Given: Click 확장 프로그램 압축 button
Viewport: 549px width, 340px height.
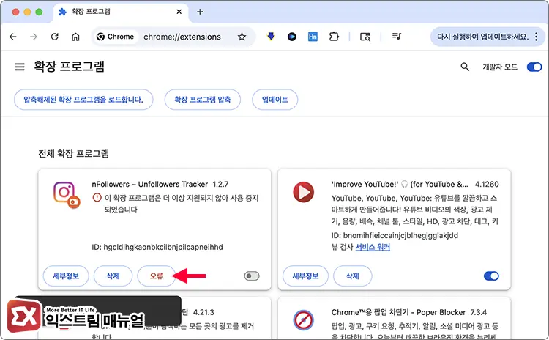Looking at the screenshot, I should [202, 100].
